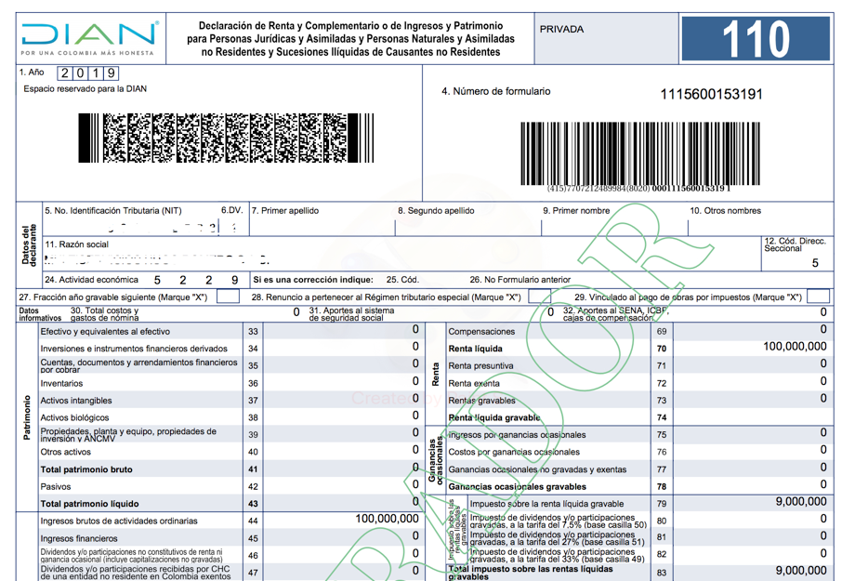This screenshot has width=855, height=581.
Task: Click the DIAN reserved 2D barcode
Action: click(226, 138)
